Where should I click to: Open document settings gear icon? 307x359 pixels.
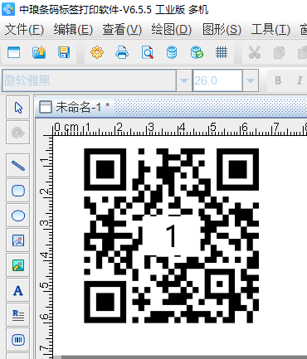pyautogui.click(x=97, y=52)
